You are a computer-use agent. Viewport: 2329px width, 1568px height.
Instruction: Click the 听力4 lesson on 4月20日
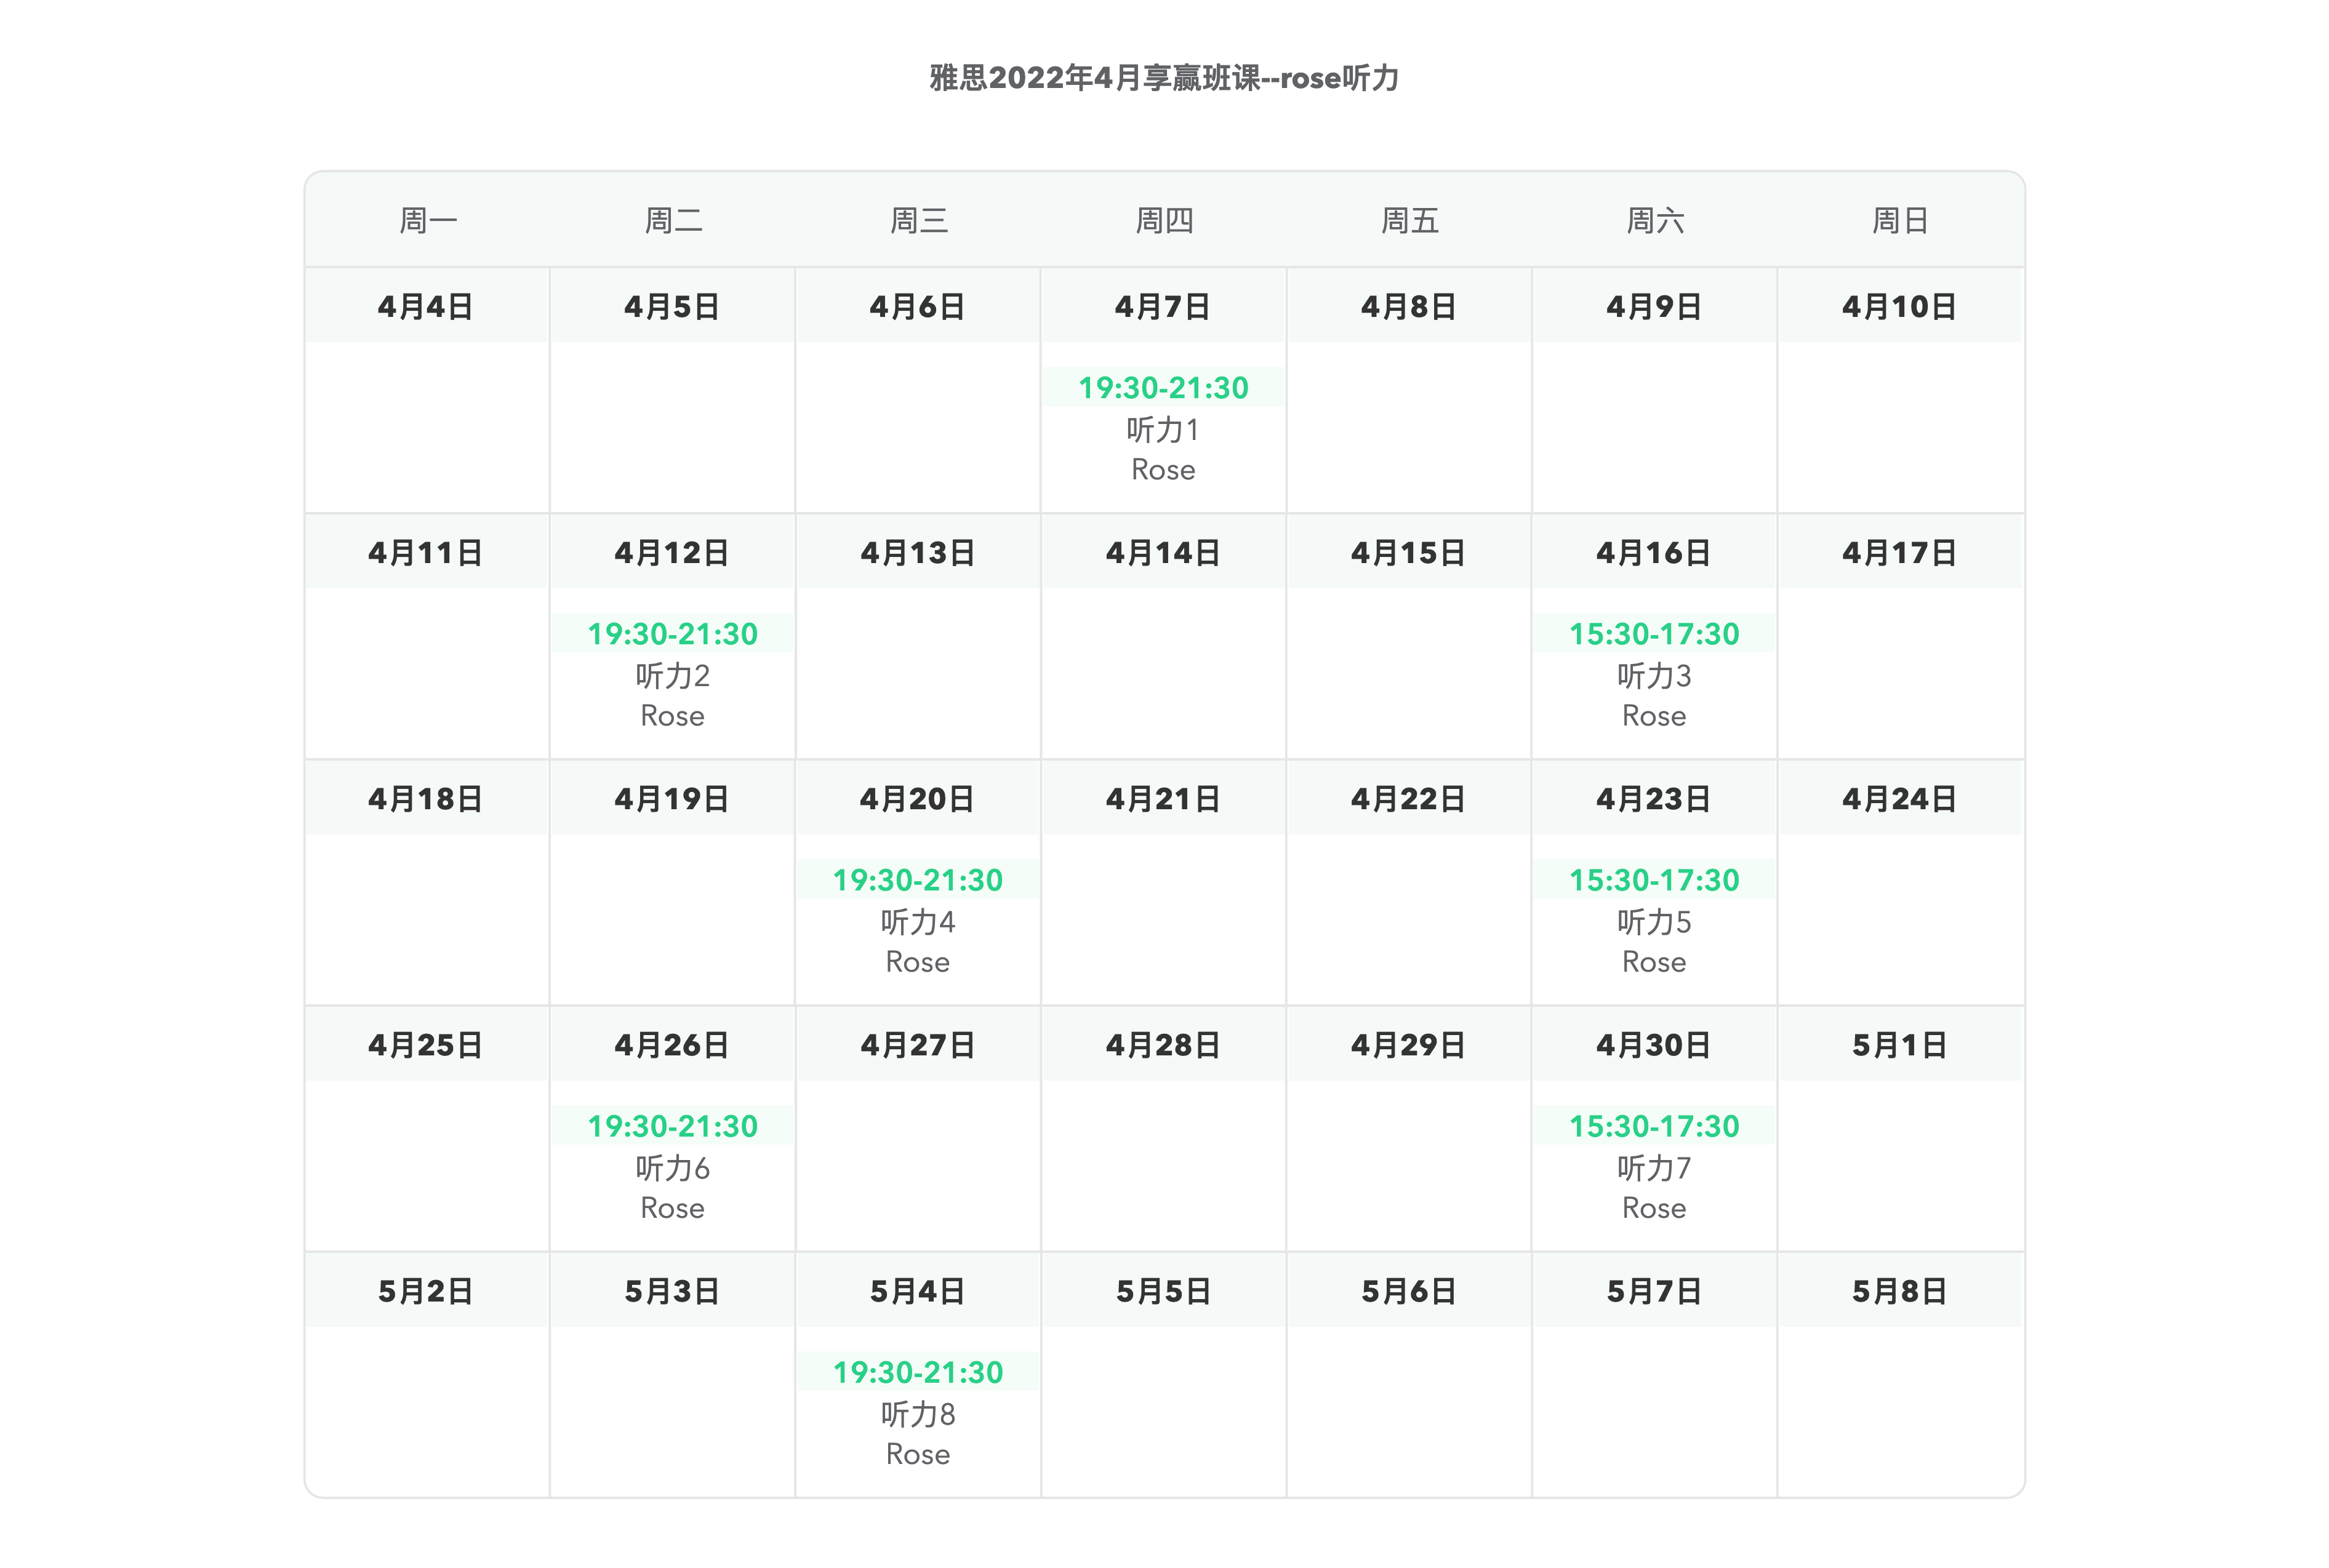[918, 921]
